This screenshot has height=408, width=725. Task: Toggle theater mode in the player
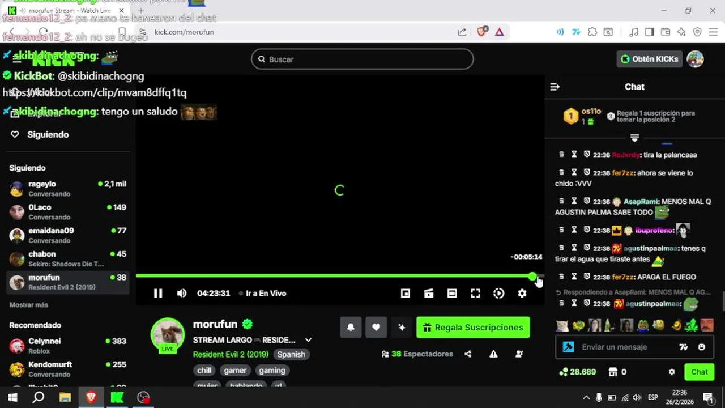pyautogui.click(x=452, y=293)
